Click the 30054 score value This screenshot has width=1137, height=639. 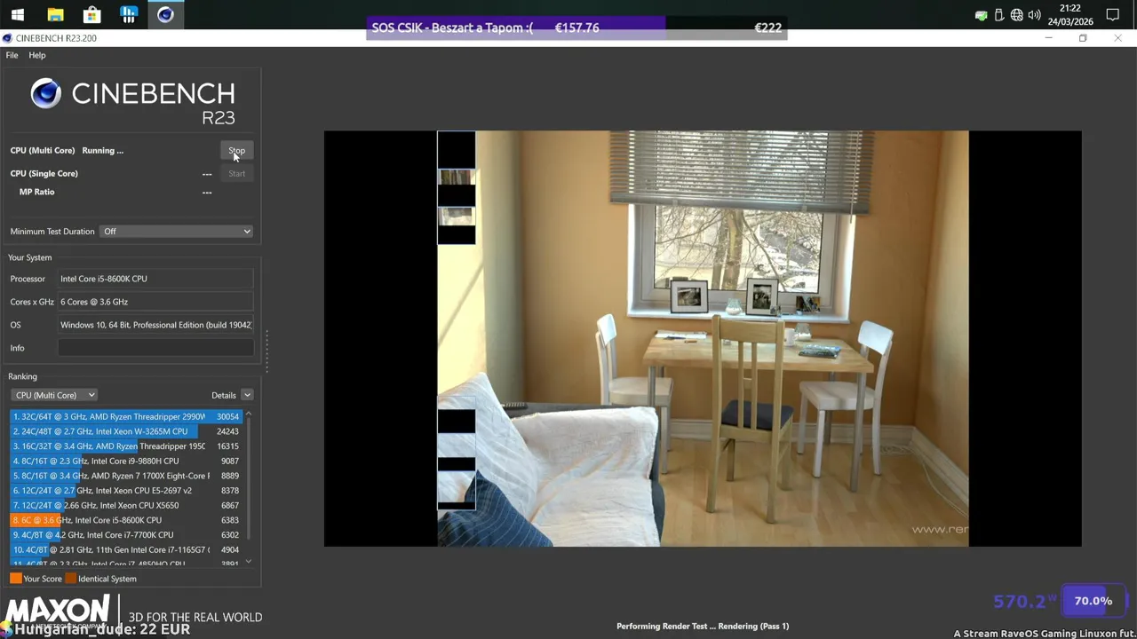click(227, 417)
